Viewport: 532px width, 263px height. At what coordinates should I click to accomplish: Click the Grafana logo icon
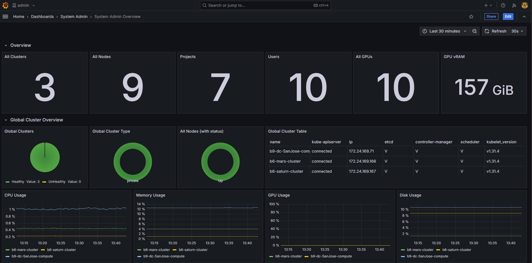5,5
